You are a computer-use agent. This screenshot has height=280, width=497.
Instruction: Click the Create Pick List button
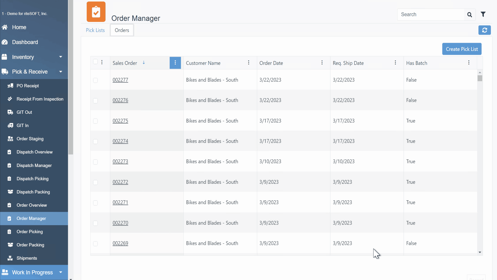[462, 49]
